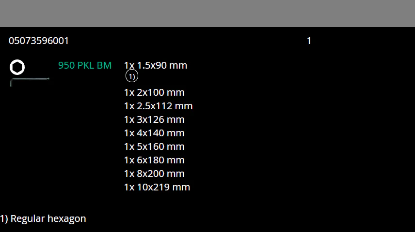This screenshot has height=232, width=415.
Task: Click the 1x 8x200 mm entry
Action: pyautogui.click(x=154, y=174)
